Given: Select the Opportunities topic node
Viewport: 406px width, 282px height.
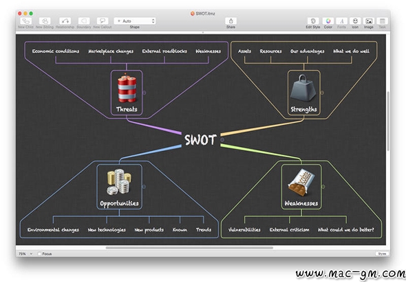Looking at the screenshot, I should click(119, 187).
